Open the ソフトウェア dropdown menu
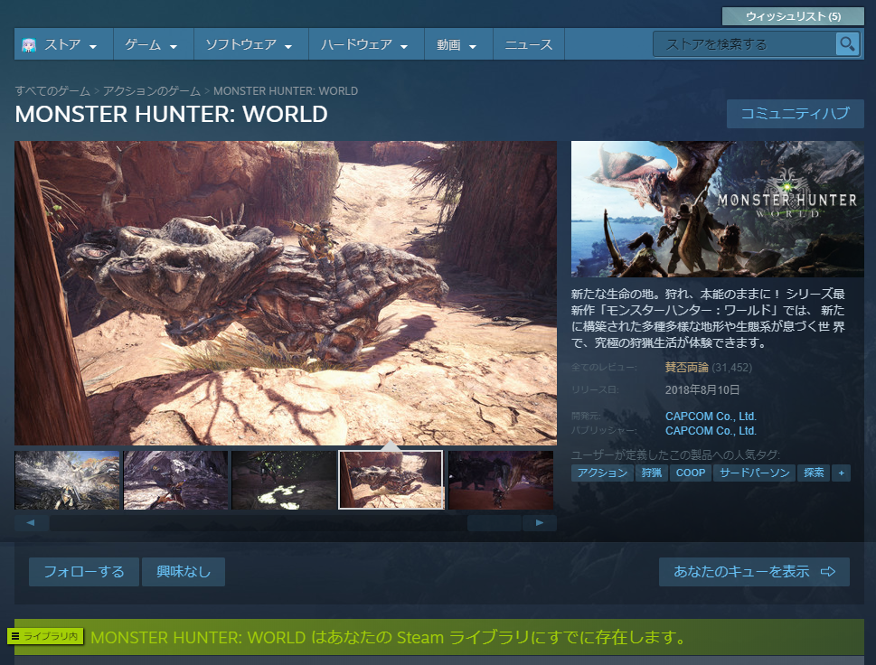The image size is (876, 665). click(x=250, y=44)
